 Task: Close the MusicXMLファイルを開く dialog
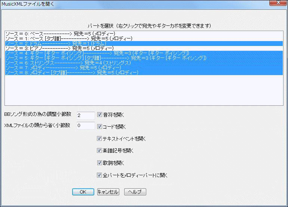click(278, 3)
